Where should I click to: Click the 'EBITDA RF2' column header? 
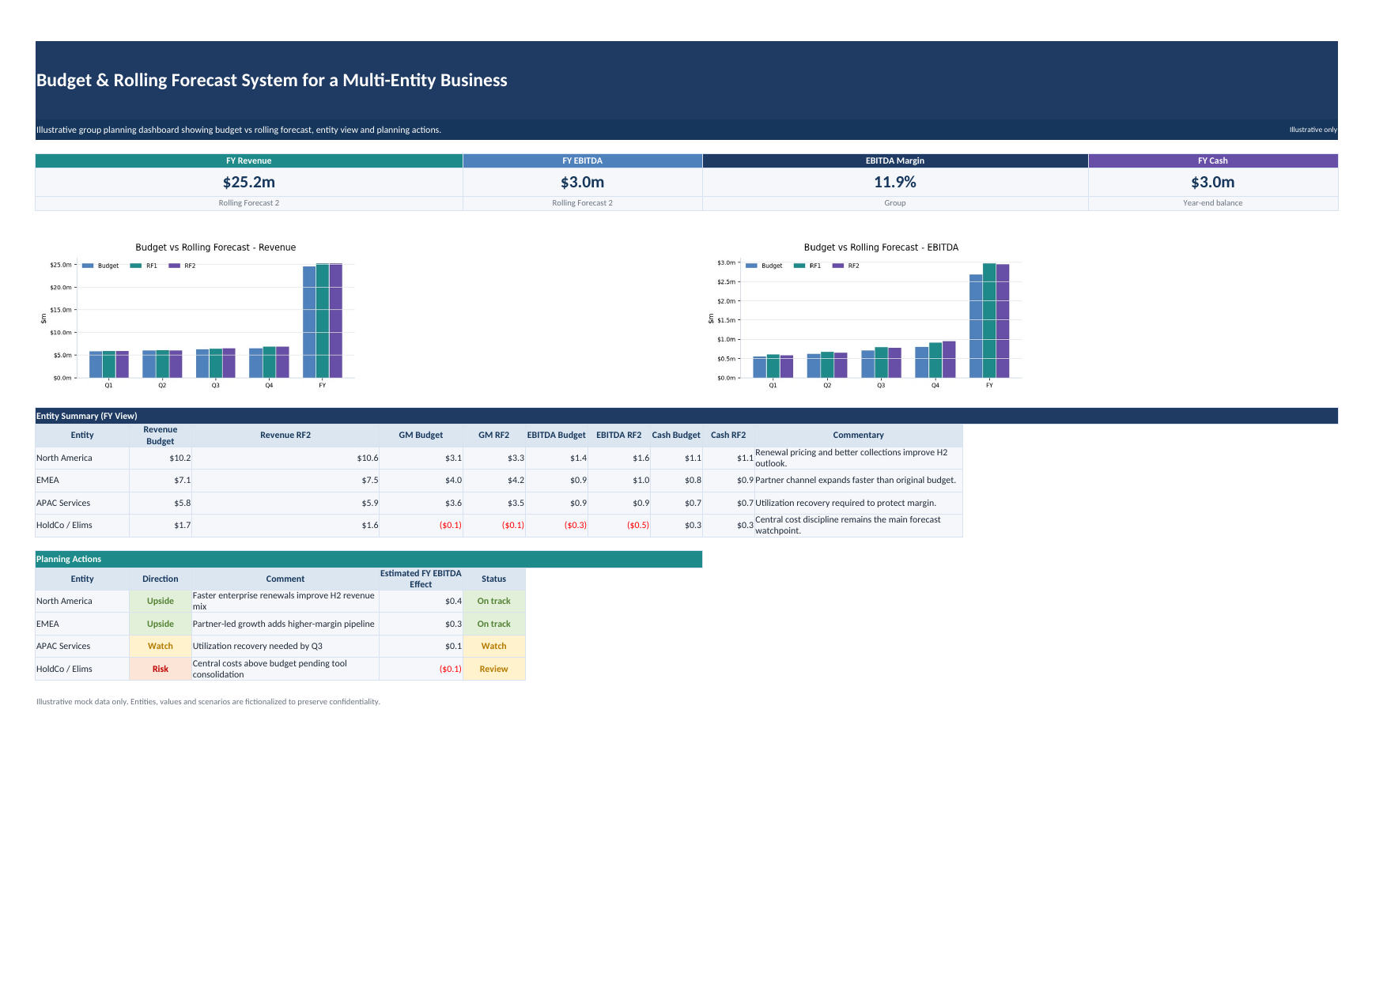(x=619, y=436)
